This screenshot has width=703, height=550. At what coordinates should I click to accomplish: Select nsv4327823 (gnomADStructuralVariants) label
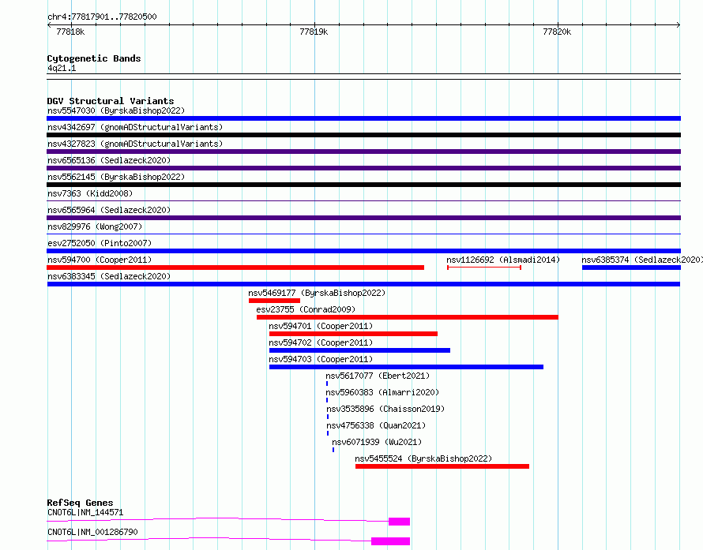tap(135, 144)
